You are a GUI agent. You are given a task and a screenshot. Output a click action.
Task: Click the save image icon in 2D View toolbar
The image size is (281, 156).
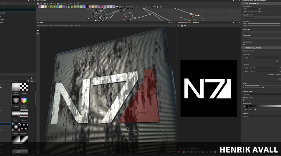(x=182, y=26)
